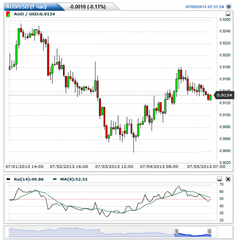The image size is (237, 242).
Task: Click the black RSI line color marker
Action: point(8,179)
